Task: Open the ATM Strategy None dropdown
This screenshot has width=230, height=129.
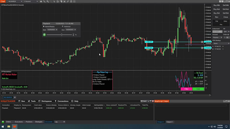Action: pos(221,43)
